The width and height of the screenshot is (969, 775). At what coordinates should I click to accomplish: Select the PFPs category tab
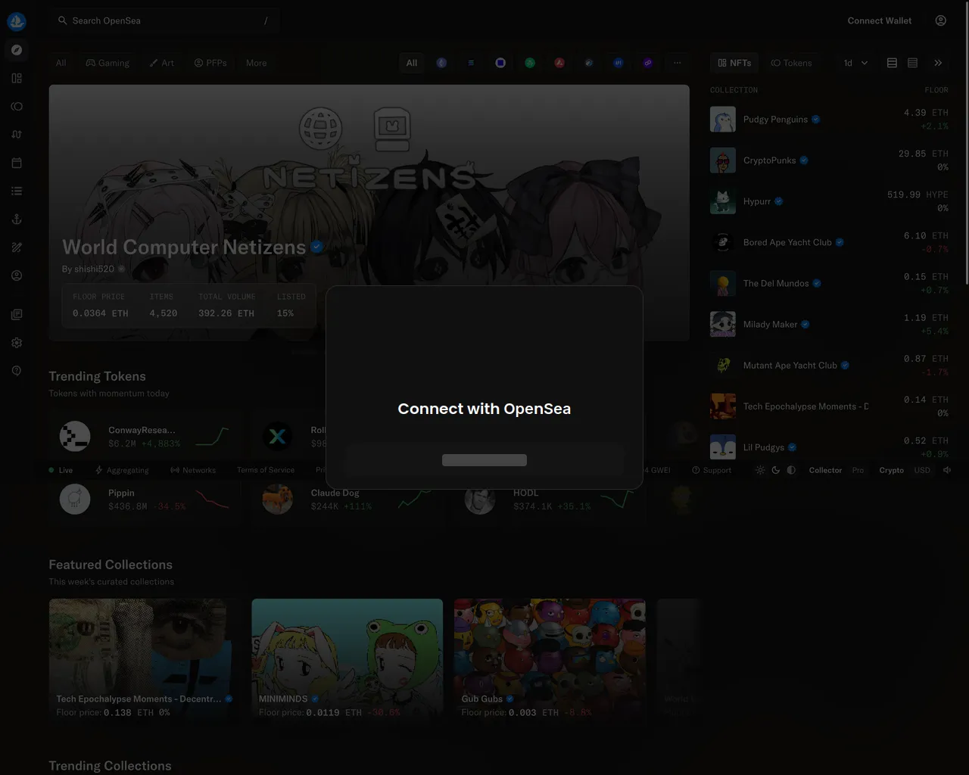click(x=210, y=63)
